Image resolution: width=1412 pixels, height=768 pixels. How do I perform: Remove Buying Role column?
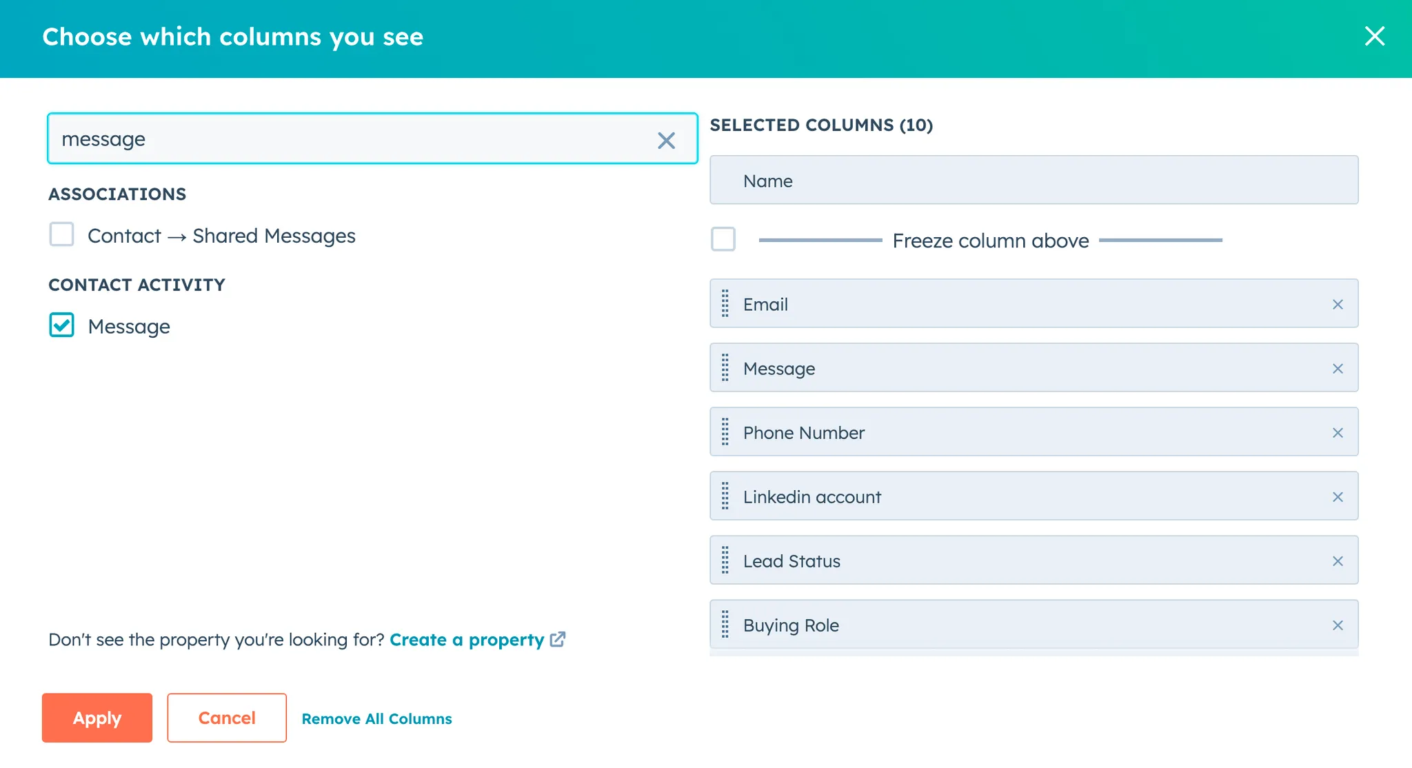coord(1338,625)
